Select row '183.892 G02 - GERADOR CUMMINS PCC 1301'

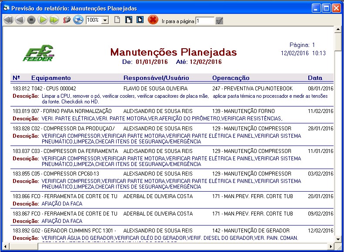coord(172,231)
